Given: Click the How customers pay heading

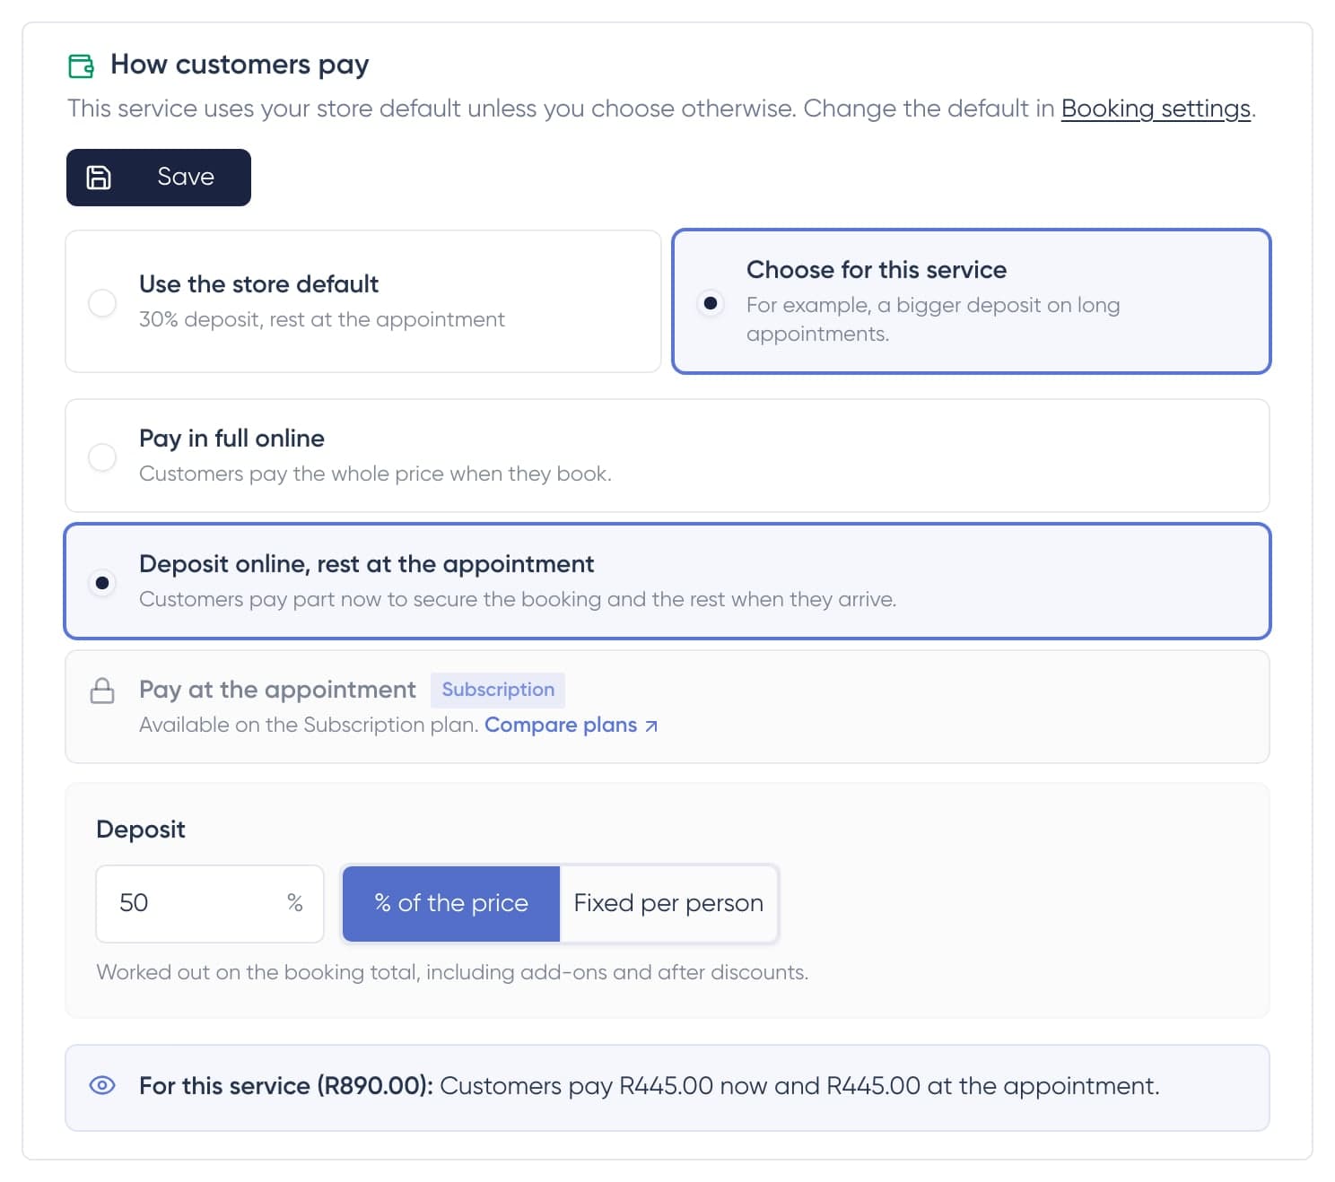Looking at the screenshot, I should (x=240, y=65).
